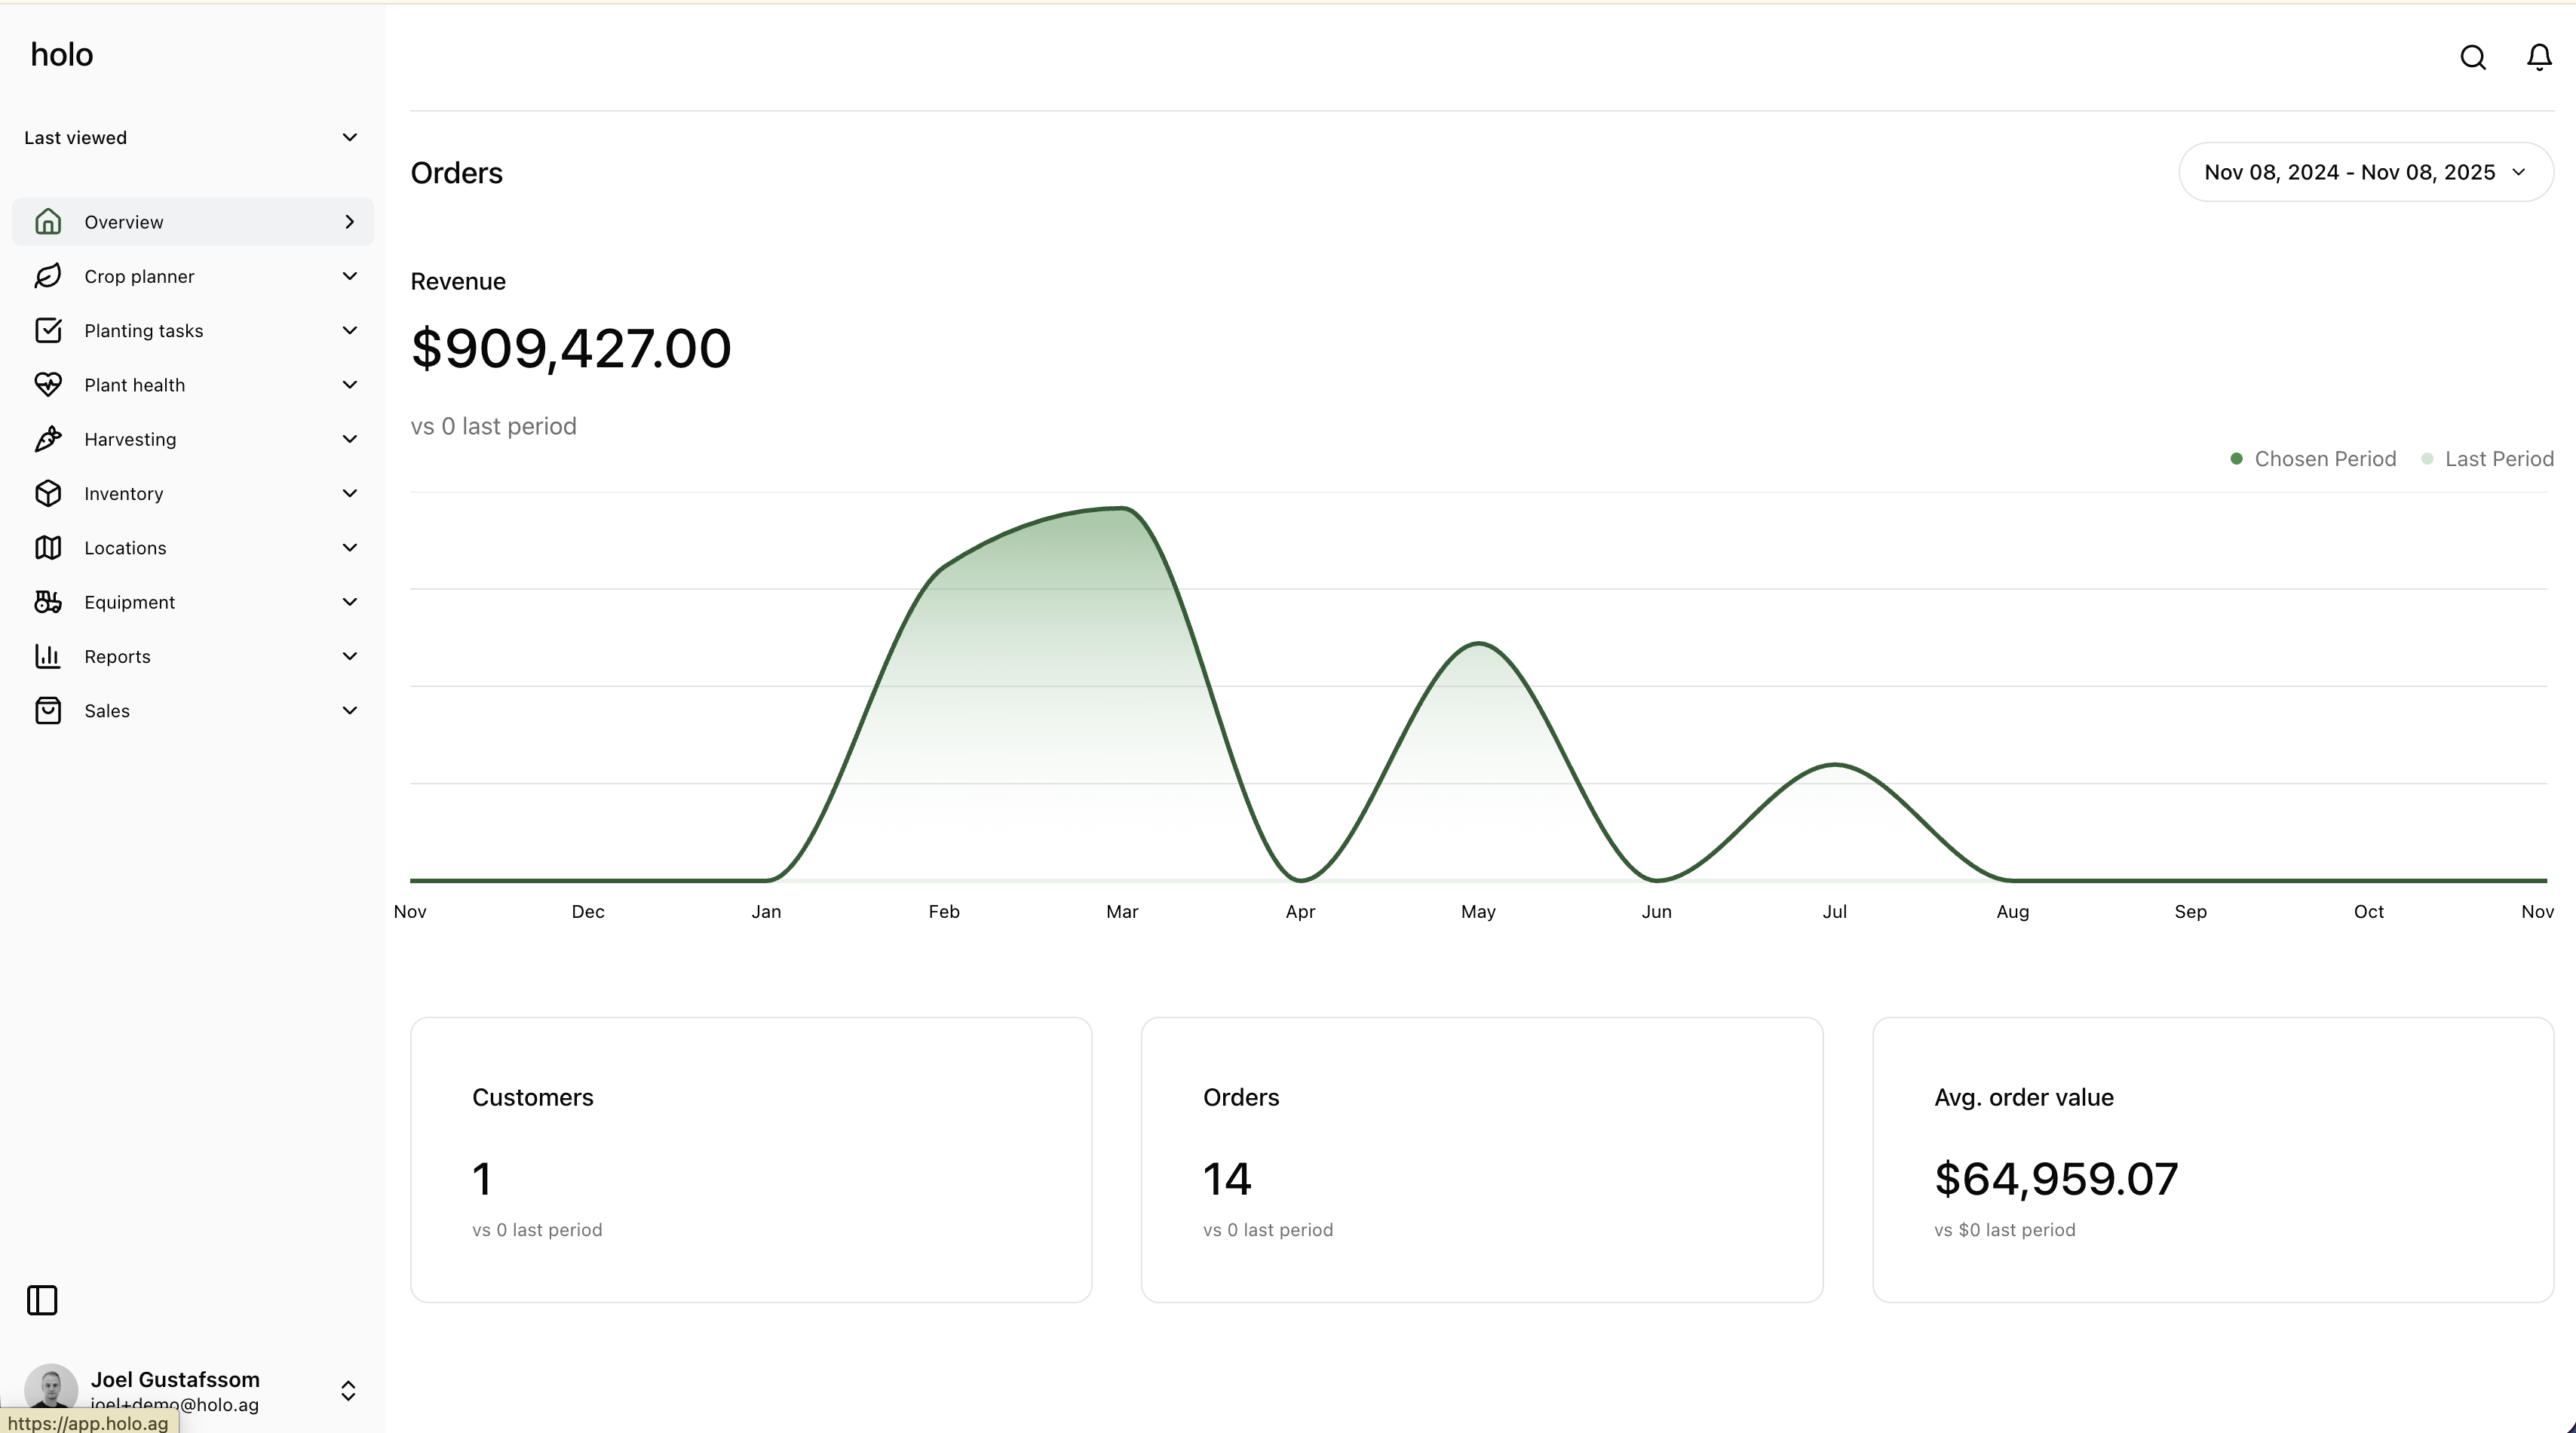This screenshot has width=2576, height=1433.
Task: Click the Crop planner leaf icon
Action: coord(48,276)
